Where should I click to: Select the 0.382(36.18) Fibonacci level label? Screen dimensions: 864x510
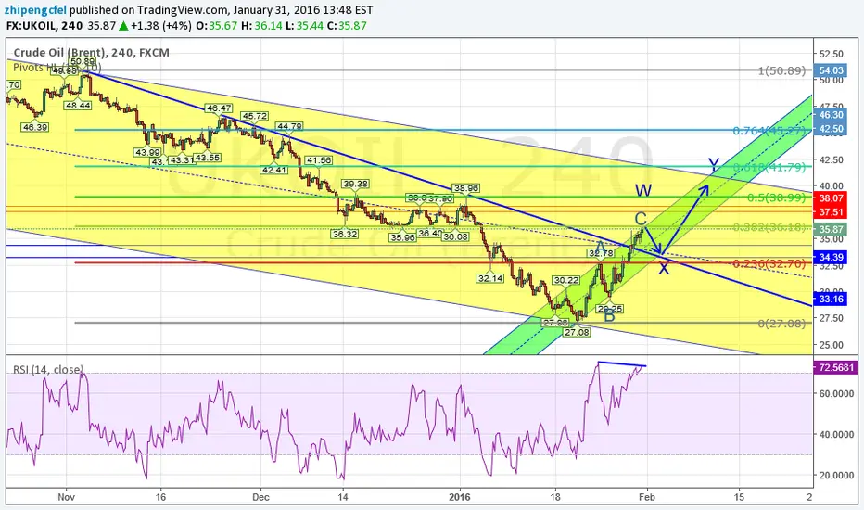coord(769,227)
